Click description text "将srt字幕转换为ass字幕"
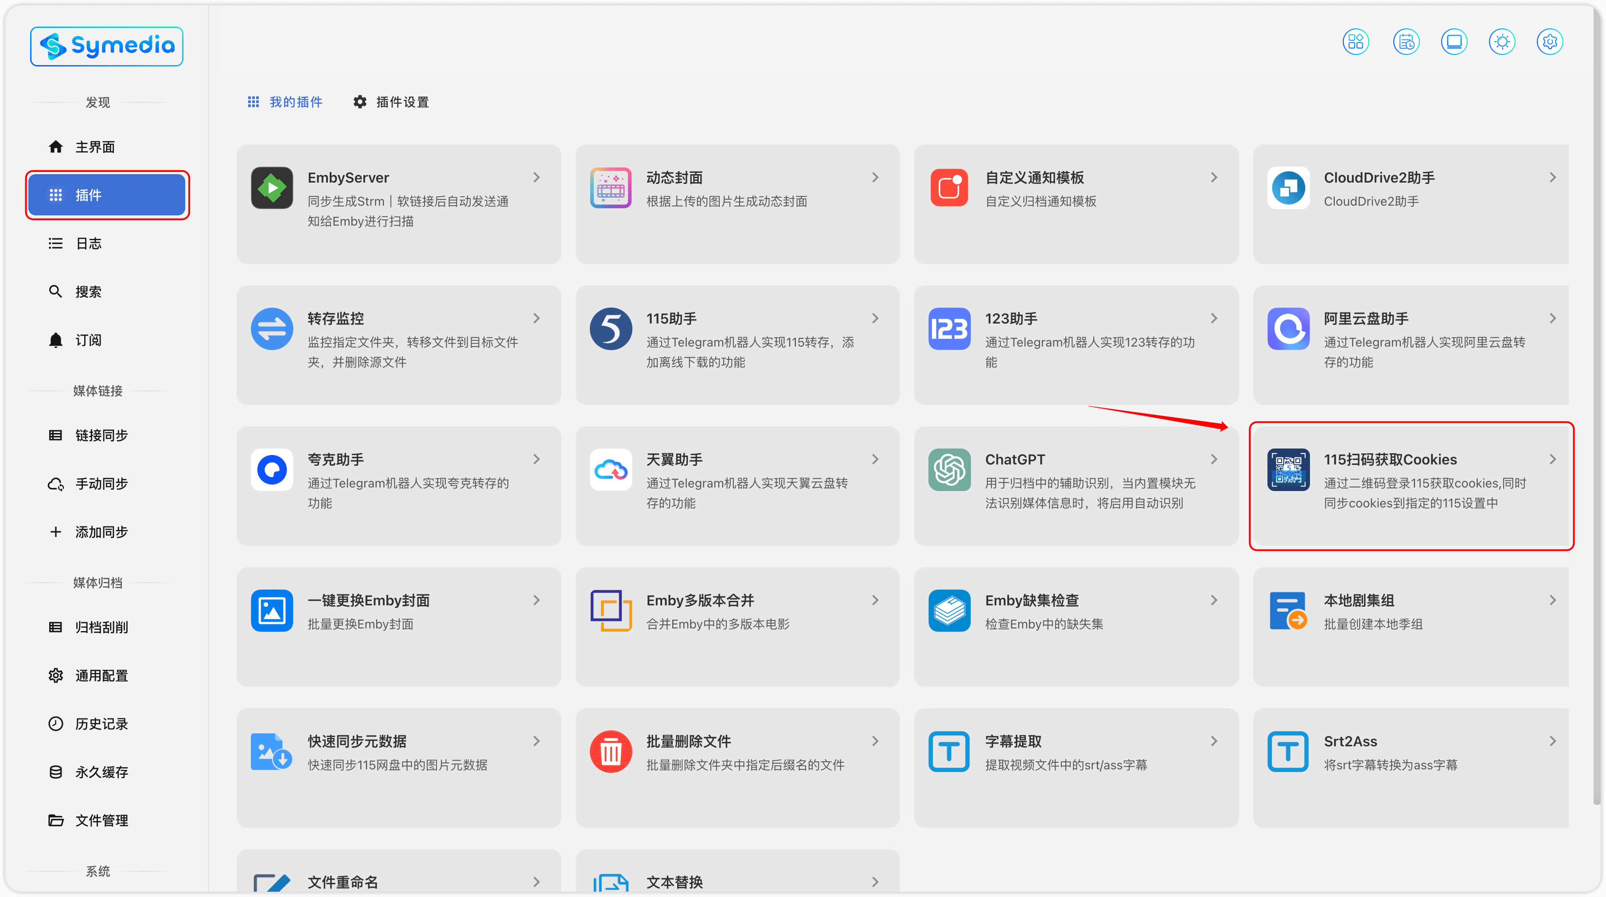 coord(1391,765)
